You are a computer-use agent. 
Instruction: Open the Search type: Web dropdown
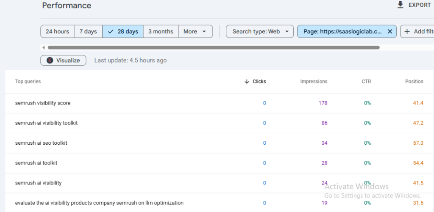pos(260,31)
